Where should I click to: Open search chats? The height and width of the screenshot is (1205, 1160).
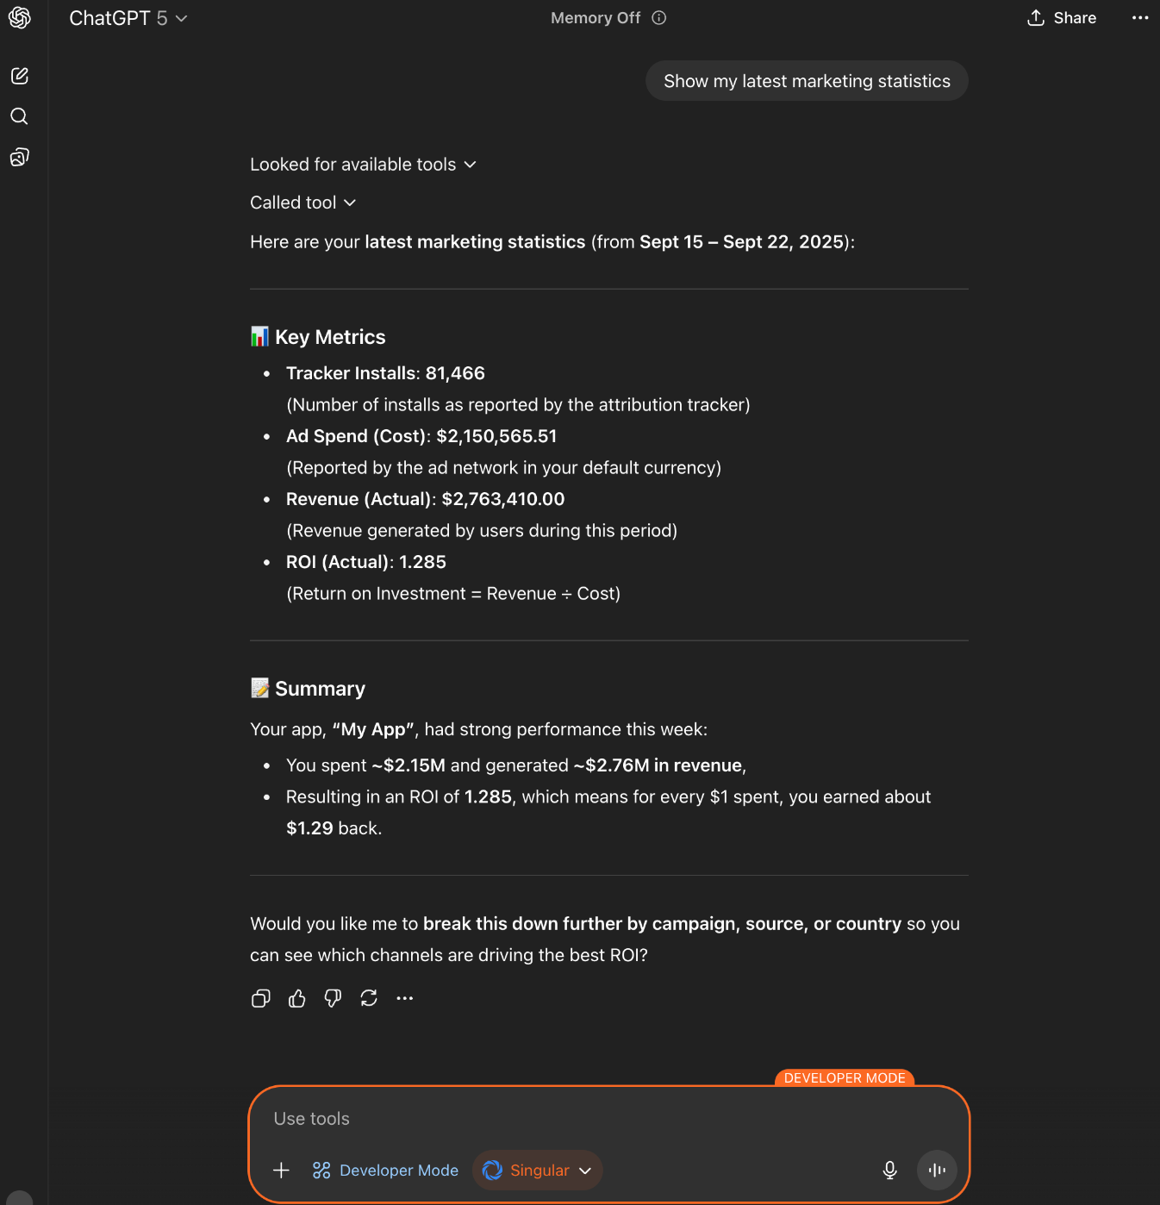click(19, 116)
